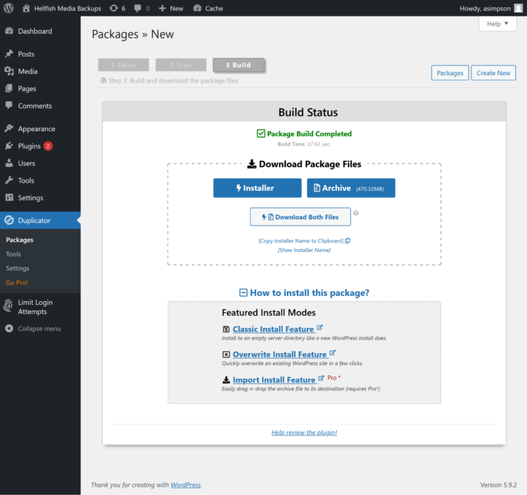Download the Installer file
The image size is (527, 495).
[257, 188]
